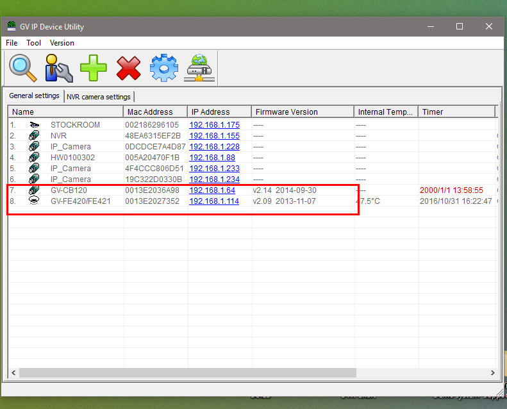The height and width of the screenshot is (409, 507).
Task: Click the camera icon beside NVR
Action: (34, 135)
